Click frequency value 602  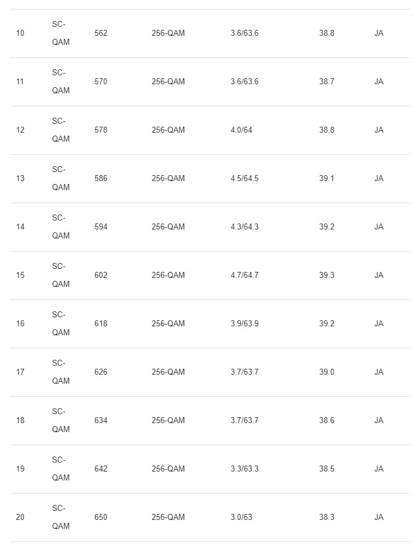101,275
